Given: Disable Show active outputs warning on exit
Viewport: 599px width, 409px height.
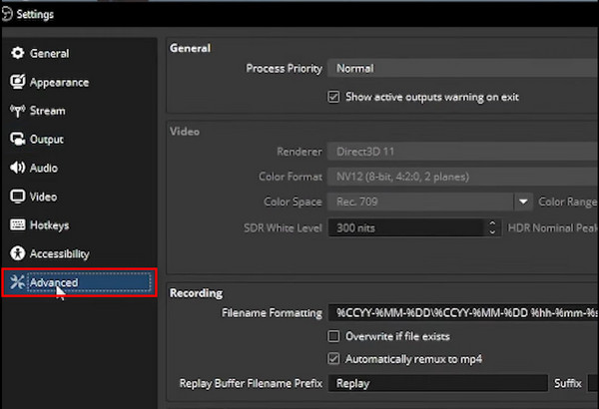Looking at the screenshot, I should pos(334,97).
